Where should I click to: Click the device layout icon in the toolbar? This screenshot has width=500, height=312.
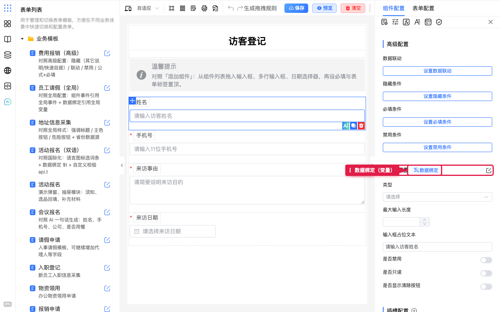pyautogui.click(x=128, y=8)
